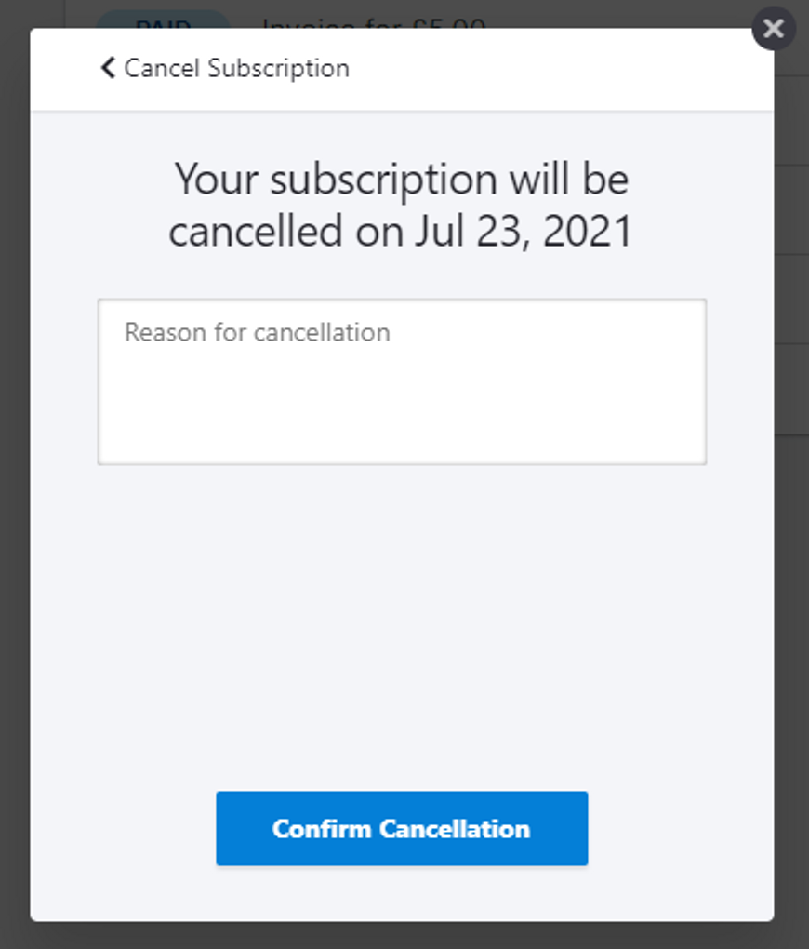Go back using the left chevron icon
This screenshot has width=809, height=949.
(108, 68)
